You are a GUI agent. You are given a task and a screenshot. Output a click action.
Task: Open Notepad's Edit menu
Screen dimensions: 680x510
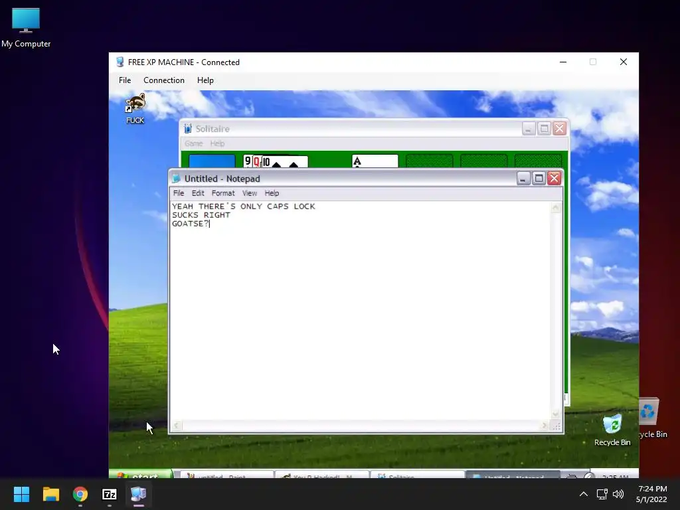pyautogui.click(x=198, y=193)
